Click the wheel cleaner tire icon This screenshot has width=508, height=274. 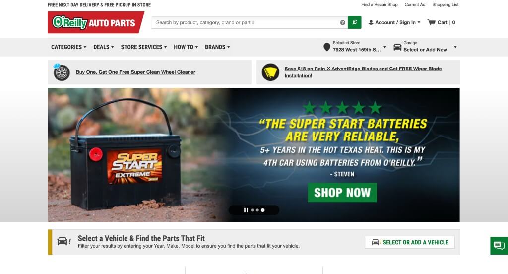[61, 72]
